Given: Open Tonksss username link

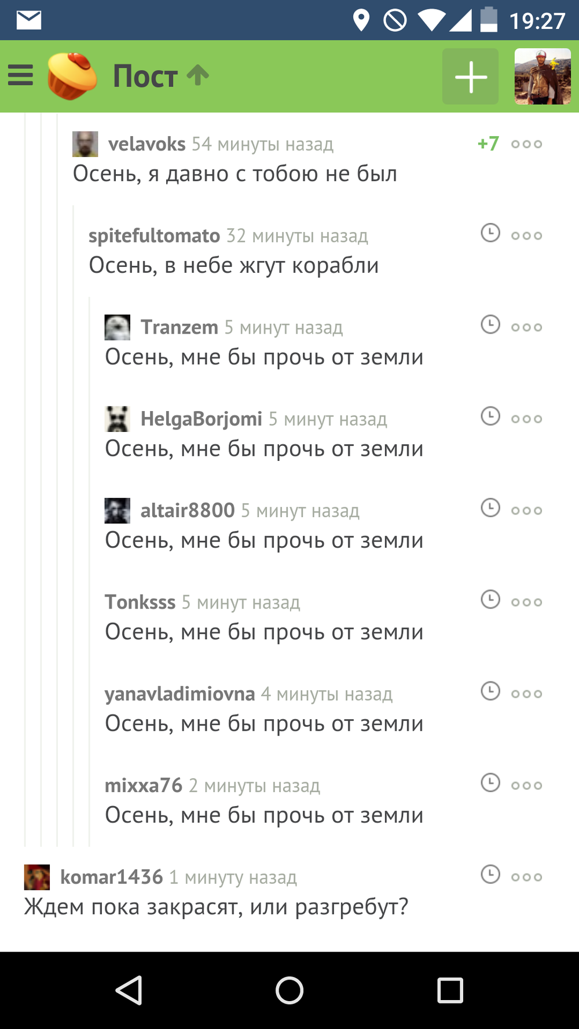Looking at the screenshot, I should click(x=140, y=602).
